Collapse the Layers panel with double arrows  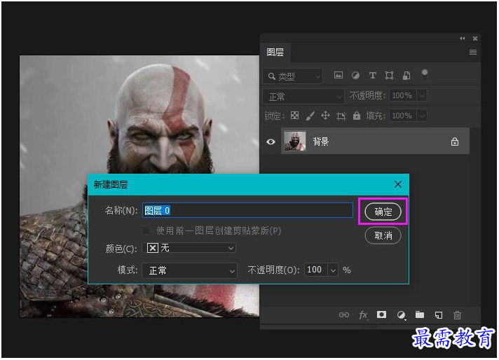462,39
